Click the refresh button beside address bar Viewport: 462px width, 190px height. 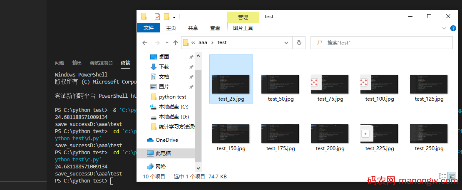[299, 42]
